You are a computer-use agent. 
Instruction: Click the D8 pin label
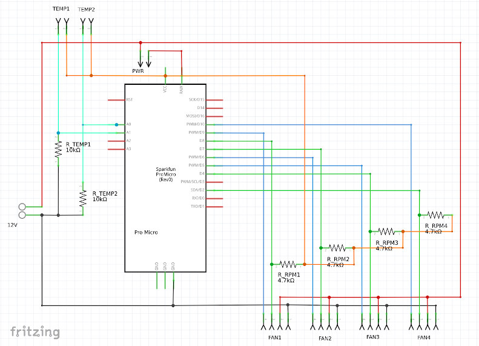click(x=202, y=141)
